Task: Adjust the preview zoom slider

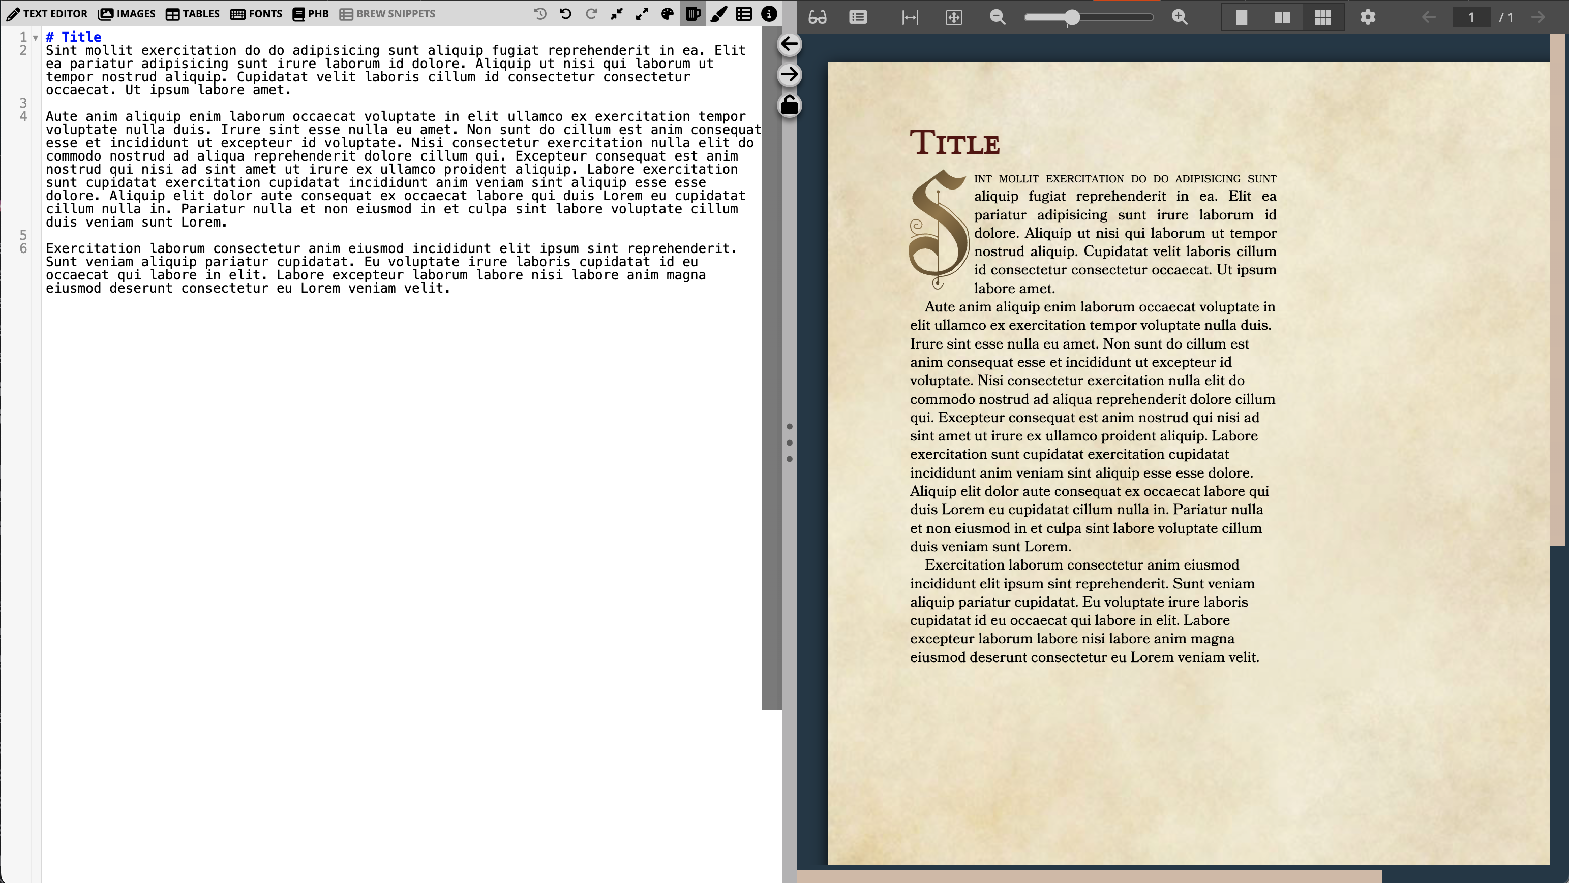Action: 1072,18
